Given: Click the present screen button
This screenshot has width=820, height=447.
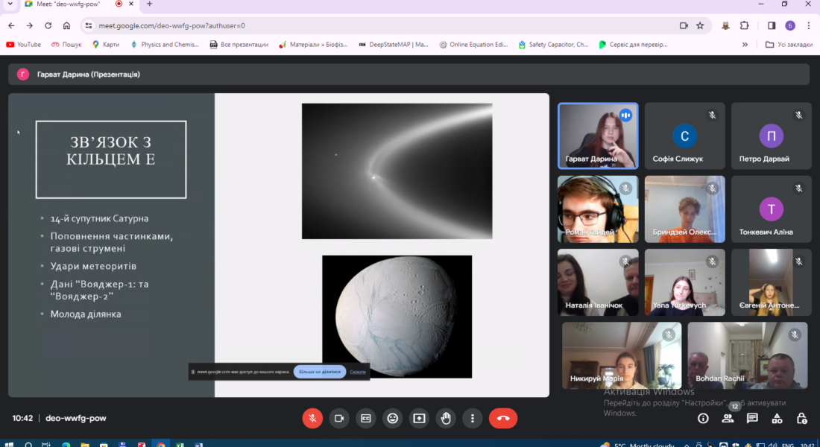Looking at the screenshot, I should (419, 419).
